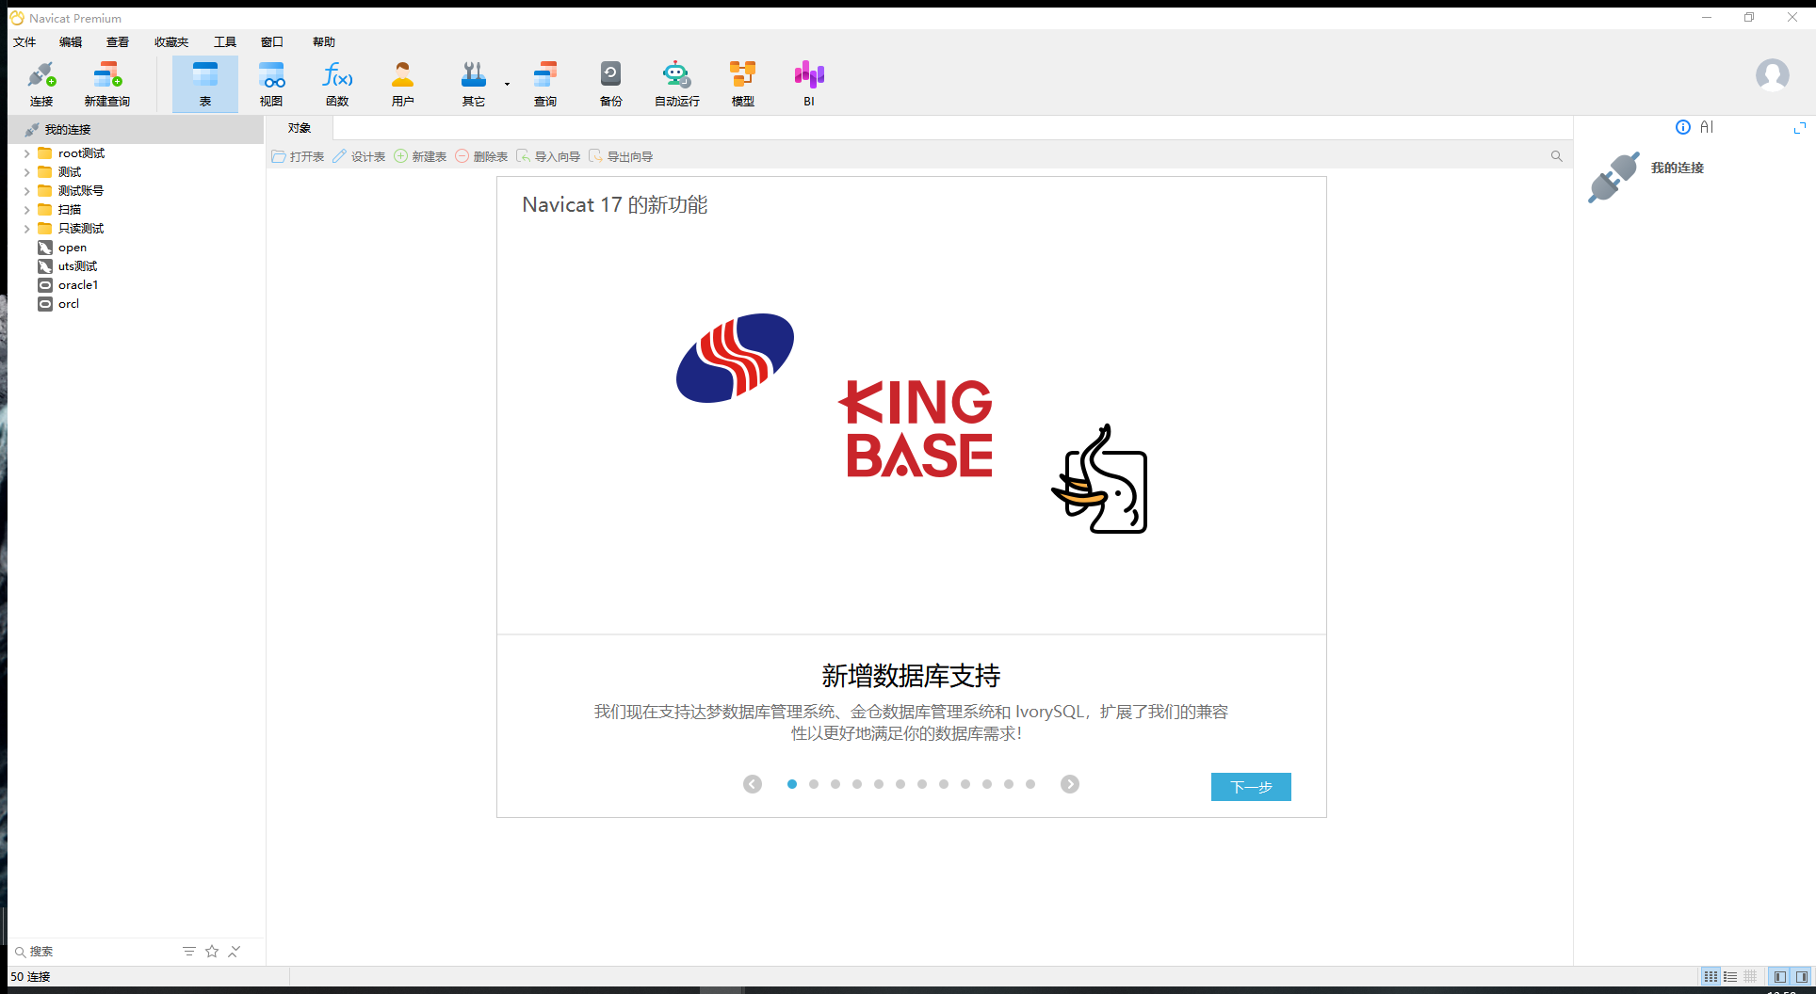
Task: Open the BI toolbar icon
Action: coord(809,84)
